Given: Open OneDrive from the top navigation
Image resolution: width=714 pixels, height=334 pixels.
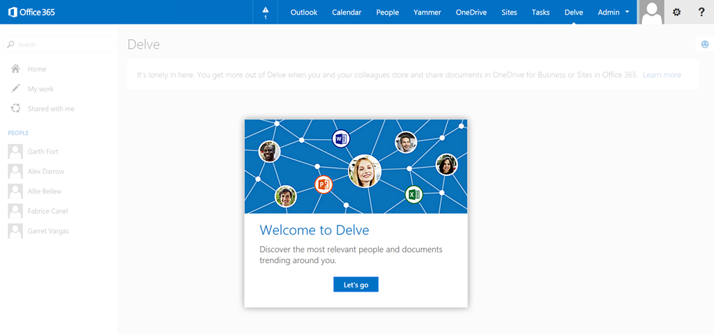Looking at the screenshot, I should (x=471, y=13).
